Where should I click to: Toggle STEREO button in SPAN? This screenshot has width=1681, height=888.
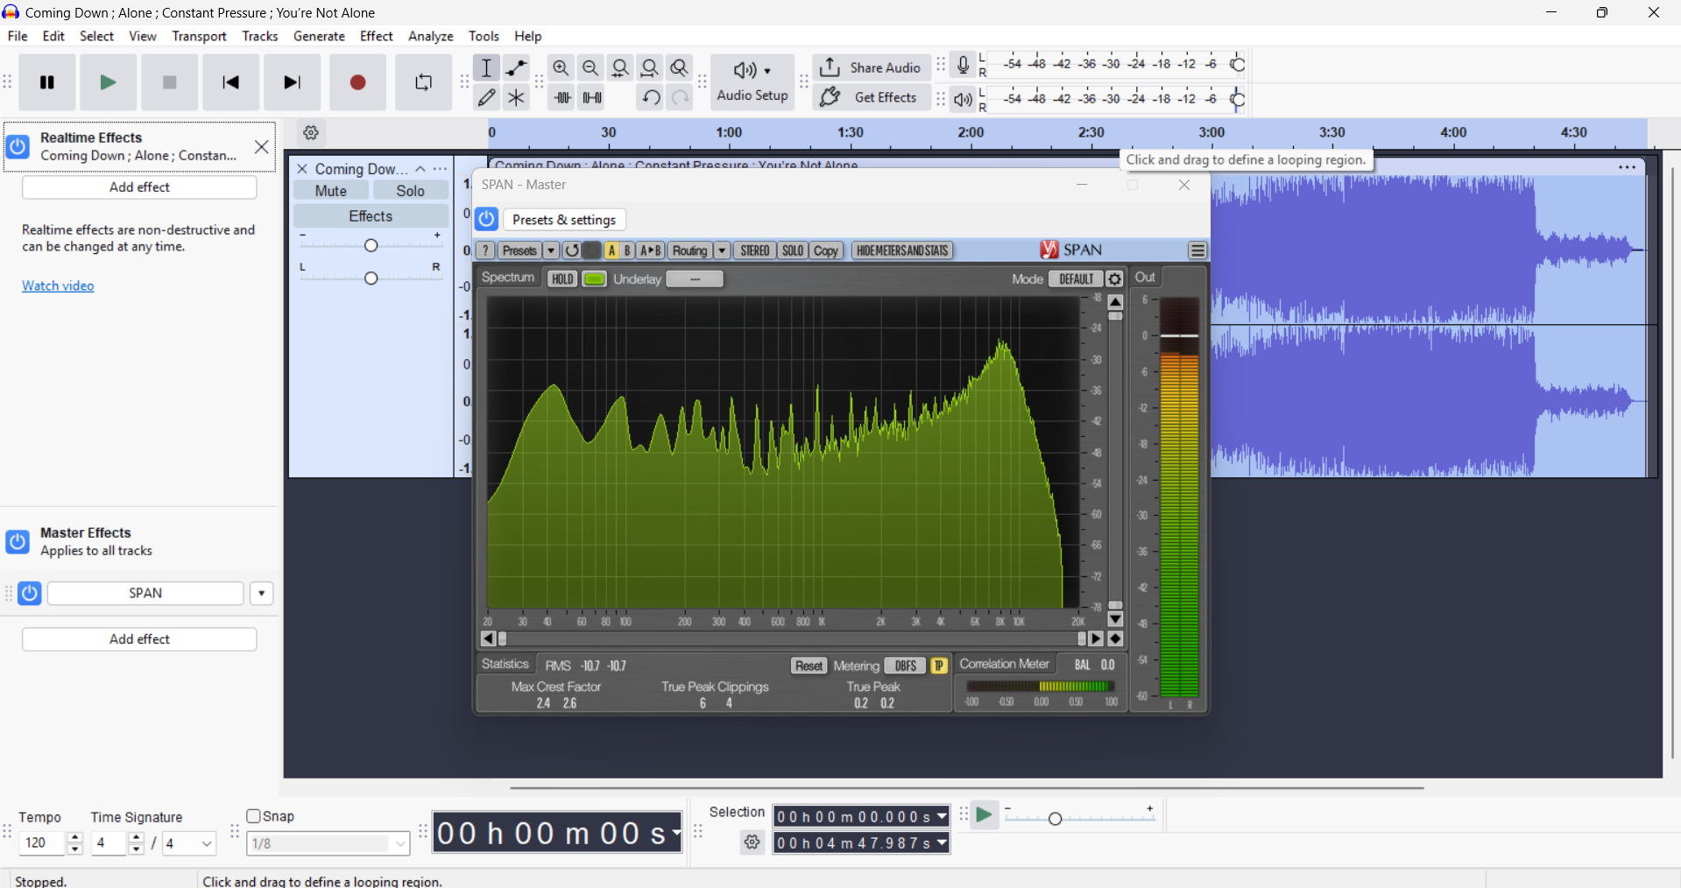[755, 250]
